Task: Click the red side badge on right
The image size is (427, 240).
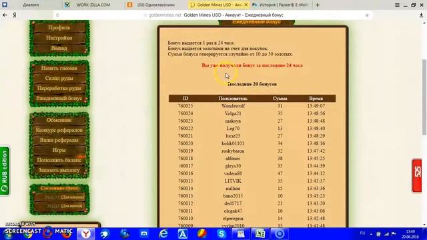Action: pos(417,175)
